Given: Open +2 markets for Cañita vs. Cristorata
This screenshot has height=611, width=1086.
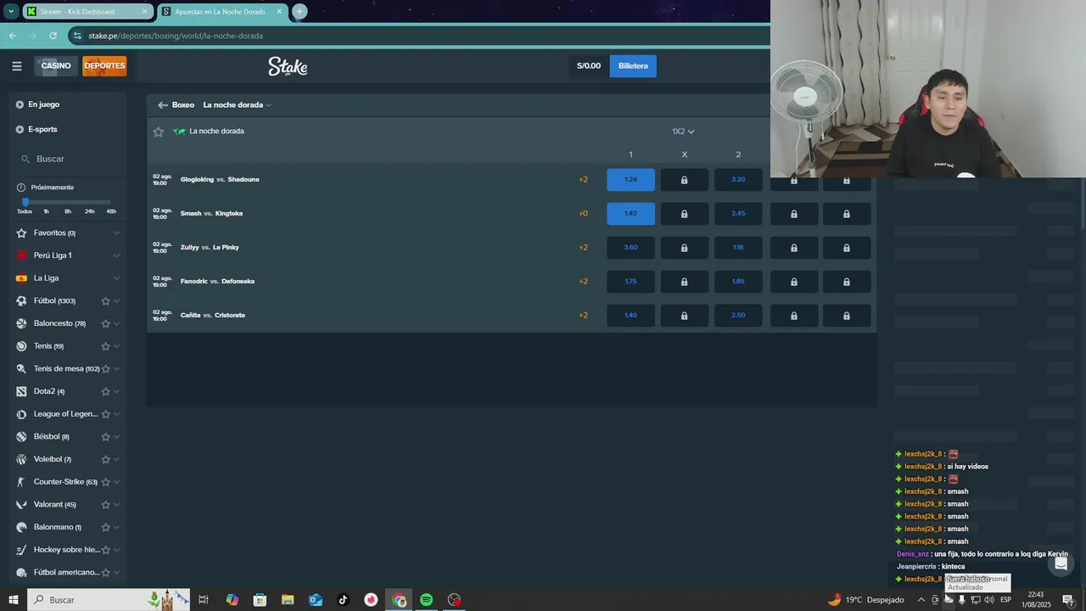Looking at the screenshot, I should click(x=583, y=316).
